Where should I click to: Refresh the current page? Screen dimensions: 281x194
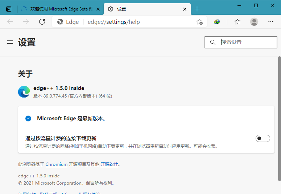coord(42,22)
